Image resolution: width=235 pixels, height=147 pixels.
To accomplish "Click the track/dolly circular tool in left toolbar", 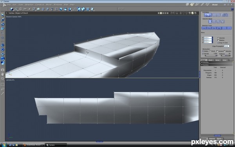I will [3, 59].
